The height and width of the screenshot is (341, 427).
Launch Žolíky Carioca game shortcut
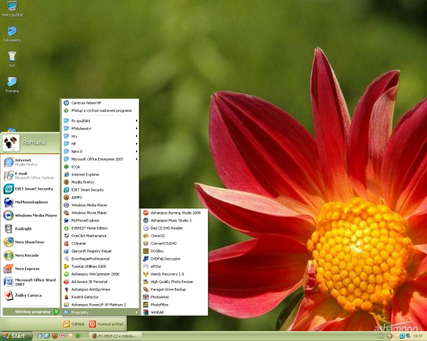click(27, 295)
